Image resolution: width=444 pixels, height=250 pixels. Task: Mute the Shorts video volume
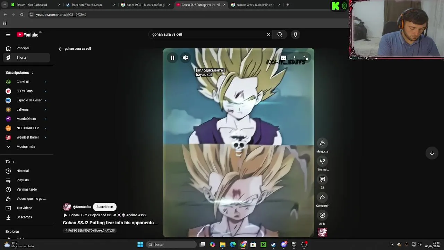click(x=186, y=58)
